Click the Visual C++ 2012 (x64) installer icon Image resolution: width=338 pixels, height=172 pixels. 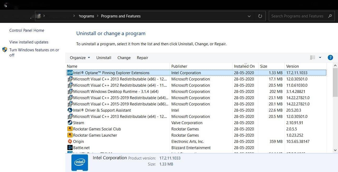(x=70, y=85)
